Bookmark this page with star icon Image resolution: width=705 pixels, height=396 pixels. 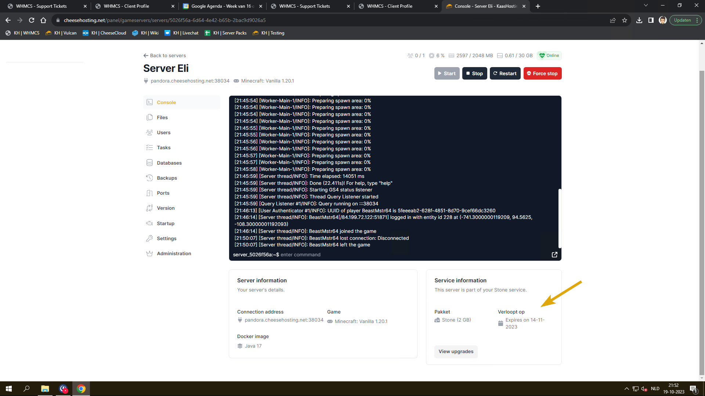[625, 20]
